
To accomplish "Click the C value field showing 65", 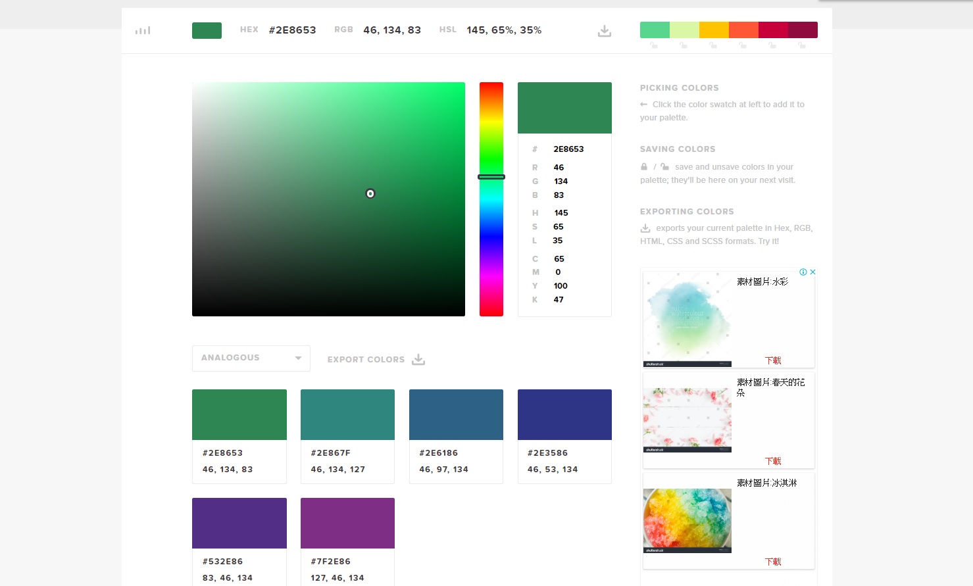I will [x=559, y=259].
